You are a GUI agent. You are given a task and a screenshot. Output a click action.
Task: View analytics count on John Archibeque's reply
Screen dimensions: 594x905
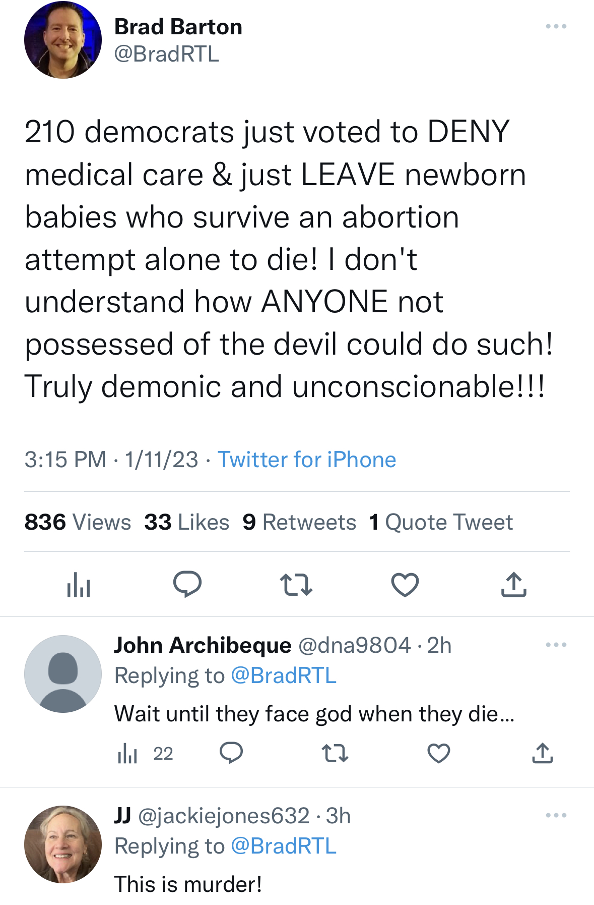[145, 754]
